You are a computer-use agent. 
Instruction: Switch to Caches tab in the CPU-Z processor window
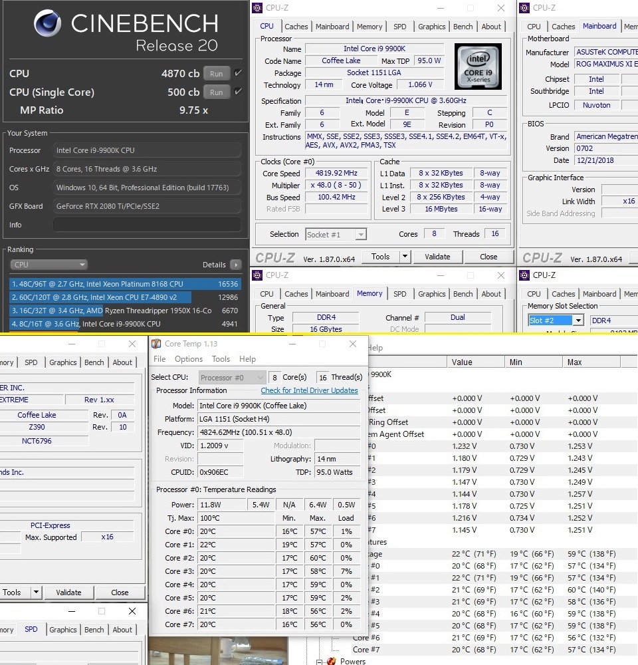pyautogui.click(x=296, y=27)
